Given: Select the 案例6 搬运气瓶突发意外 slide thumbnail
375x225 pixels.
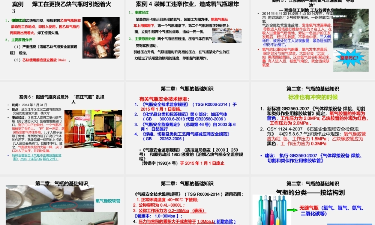Looking at the screenshot, I should (x=62, y=128).
